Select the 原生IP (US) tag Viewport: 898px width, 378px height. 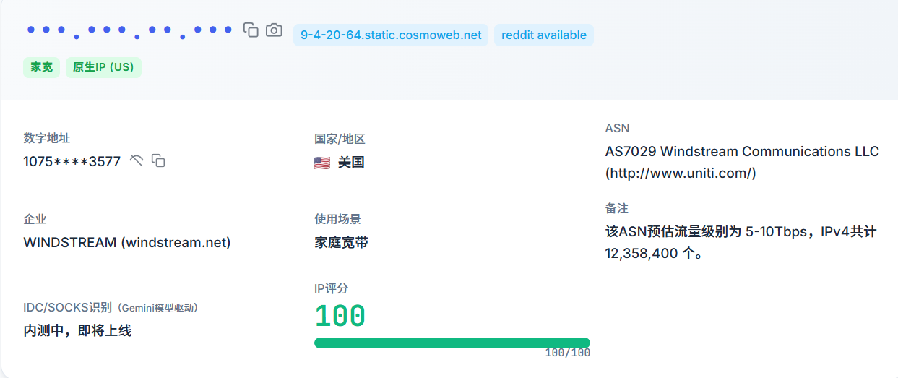click(103, 67)
